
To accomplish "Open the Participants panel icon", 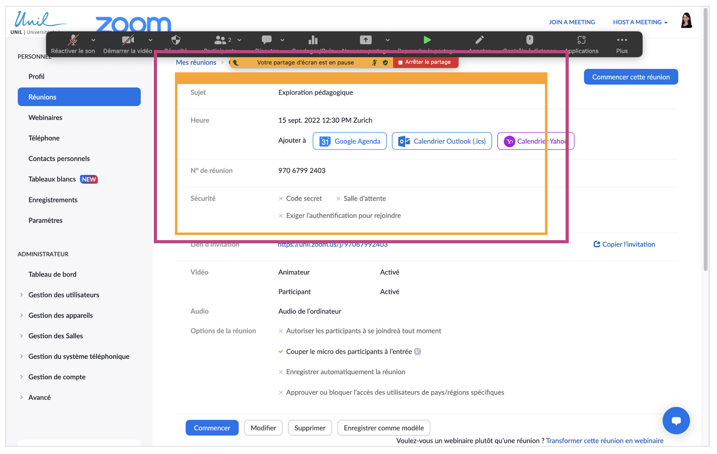I will [220, 40].
